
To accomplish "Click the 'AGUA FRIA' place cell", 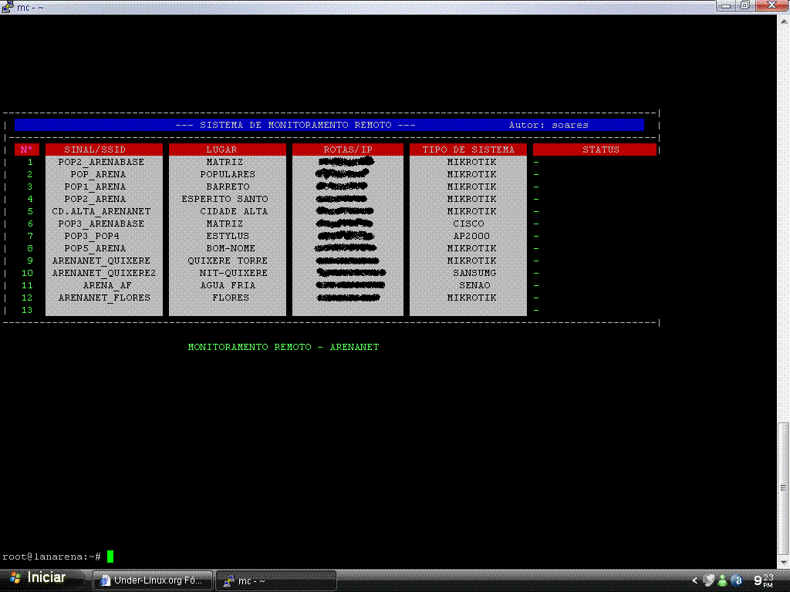I will tap(228, 285).
